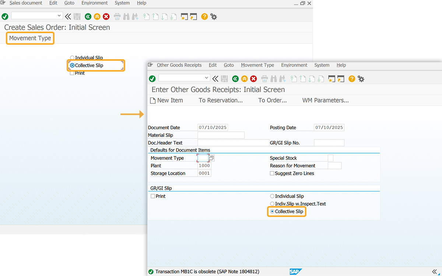Click Help question mark in Goods Receipts window
442x276 pixels.
point(352,79)
